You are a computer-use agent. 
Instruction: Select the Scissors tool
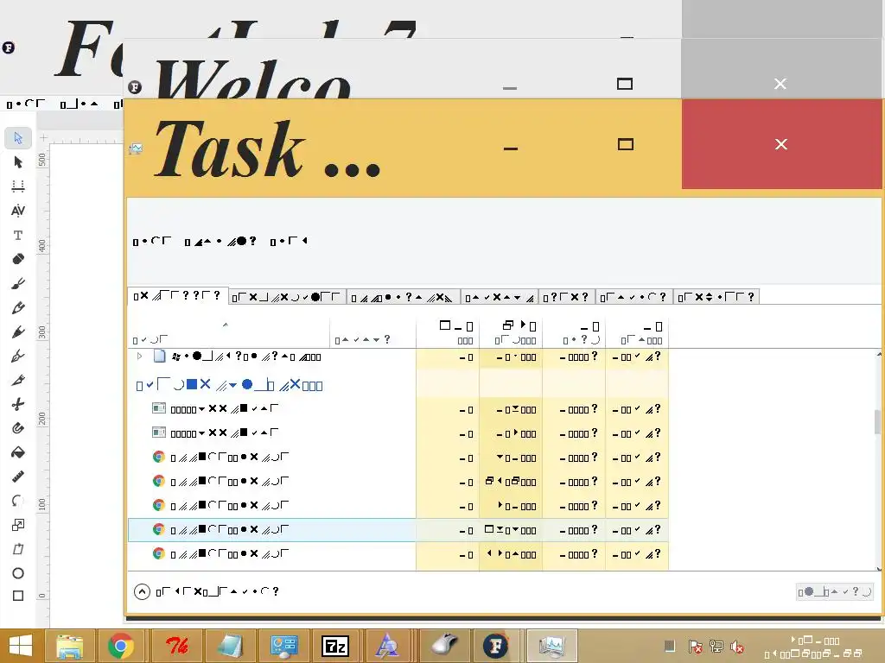(18, 404)
